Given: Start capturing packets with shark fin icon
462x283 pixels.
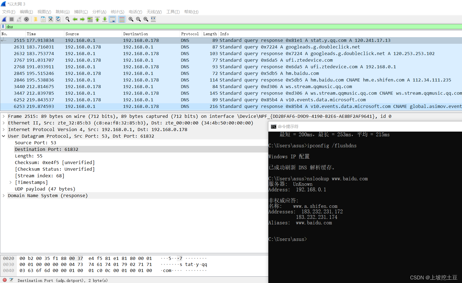Looking at the screenshot, I should click(x=4, y=19).
